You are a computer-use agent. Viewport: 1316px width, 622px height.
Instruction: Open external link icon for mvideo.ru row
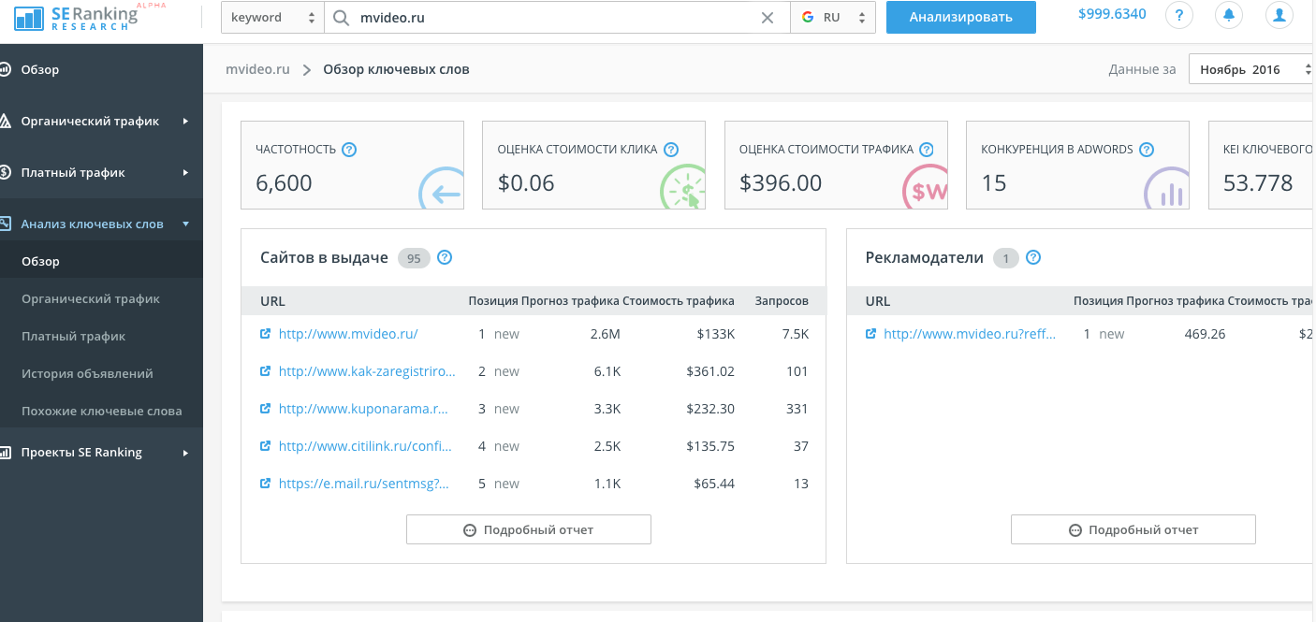266,334
